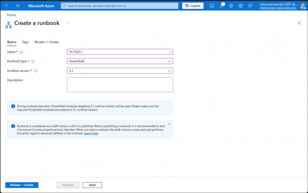308x193 pixels.
Task: Dismiss the draft version informational banner
Action: click(169, 124)
